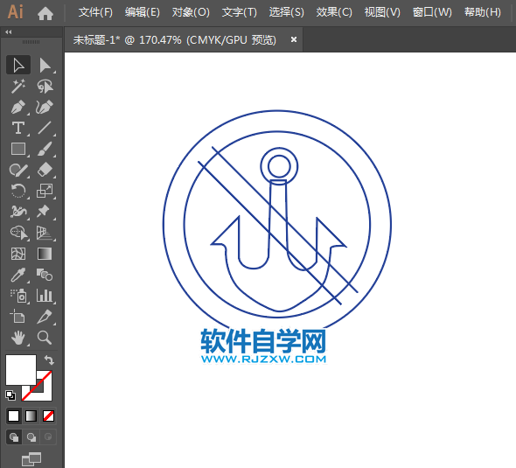This screenshot has height=468, width=516.
Task: Select the Artboard tool
Action: [x=18, y=317]
